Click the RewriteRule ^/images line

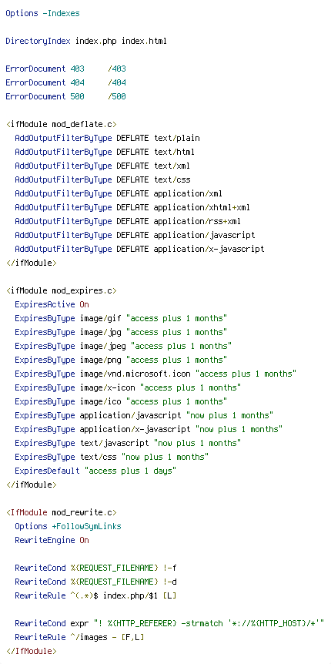[79, 637]
